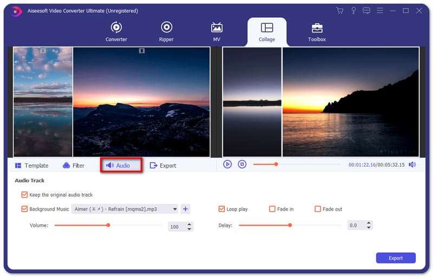433x277 pixels.
Task: Decrease volume with down stepper arrow
Action: tap(189, 229)
